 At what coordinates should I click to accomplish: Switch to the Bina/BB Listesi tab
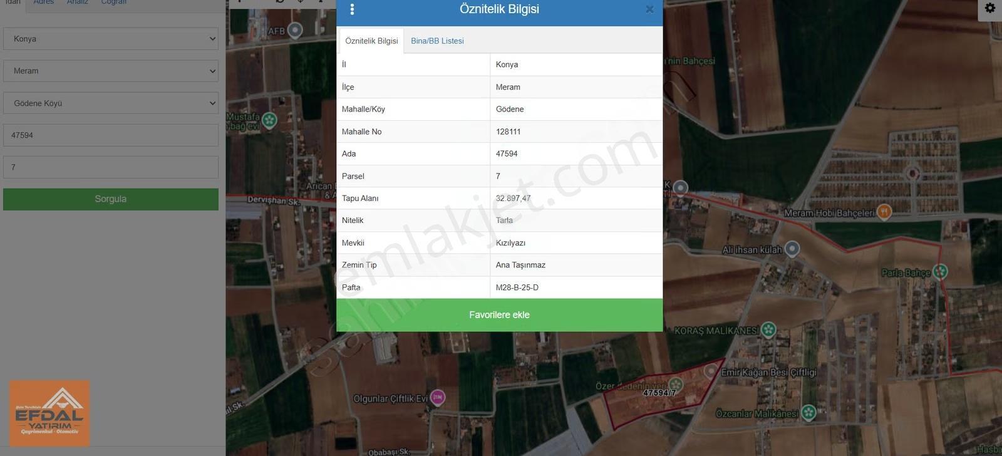click(x=437, y=41)
